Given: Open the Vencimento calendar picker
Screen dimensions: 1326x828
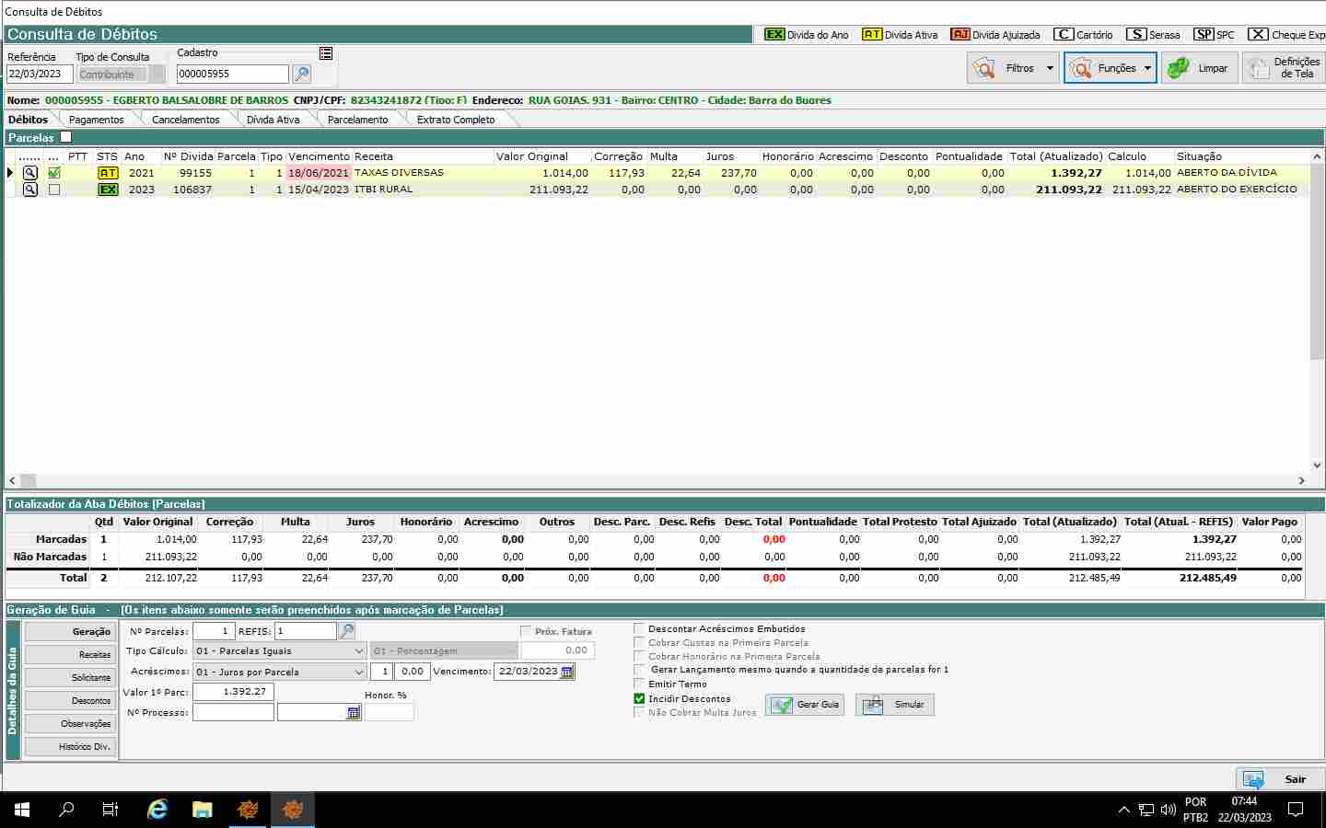Looking at the screenshot, I should point(567,672).
